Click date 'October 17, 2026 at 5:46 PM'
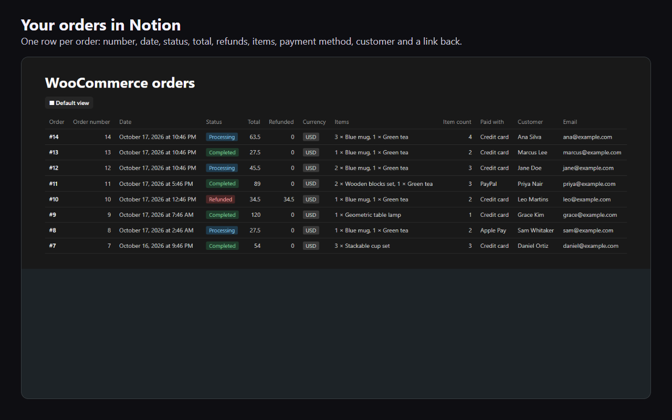This screenshot has width=672, height=420. [156, 184]
